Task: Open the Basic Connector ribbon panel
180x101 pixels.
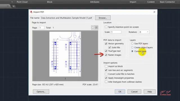Action: click(x=167, y=2)
